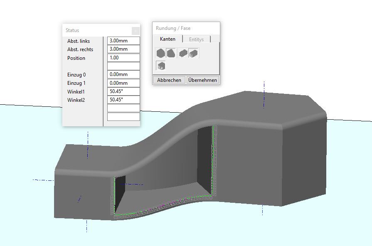The width and height of the screenshot is (372, 246).
Task: Edit the Winkel2 angle field
Action: (x=123, y=100)
